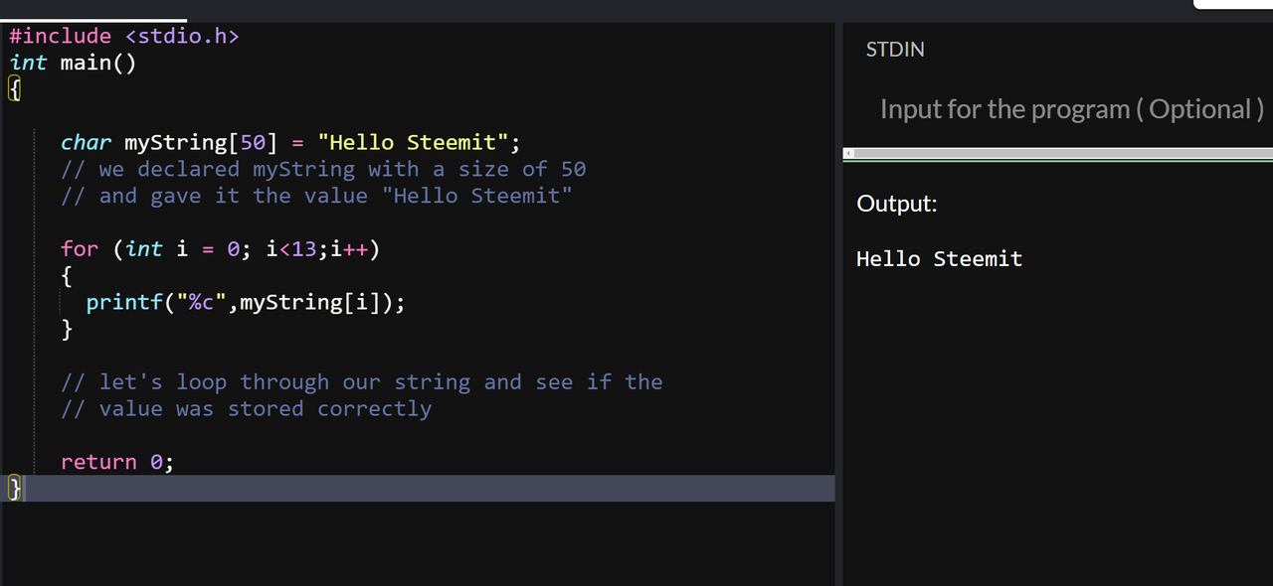
Task: Click the STDIN program input field
Action: coord(1058,109)
